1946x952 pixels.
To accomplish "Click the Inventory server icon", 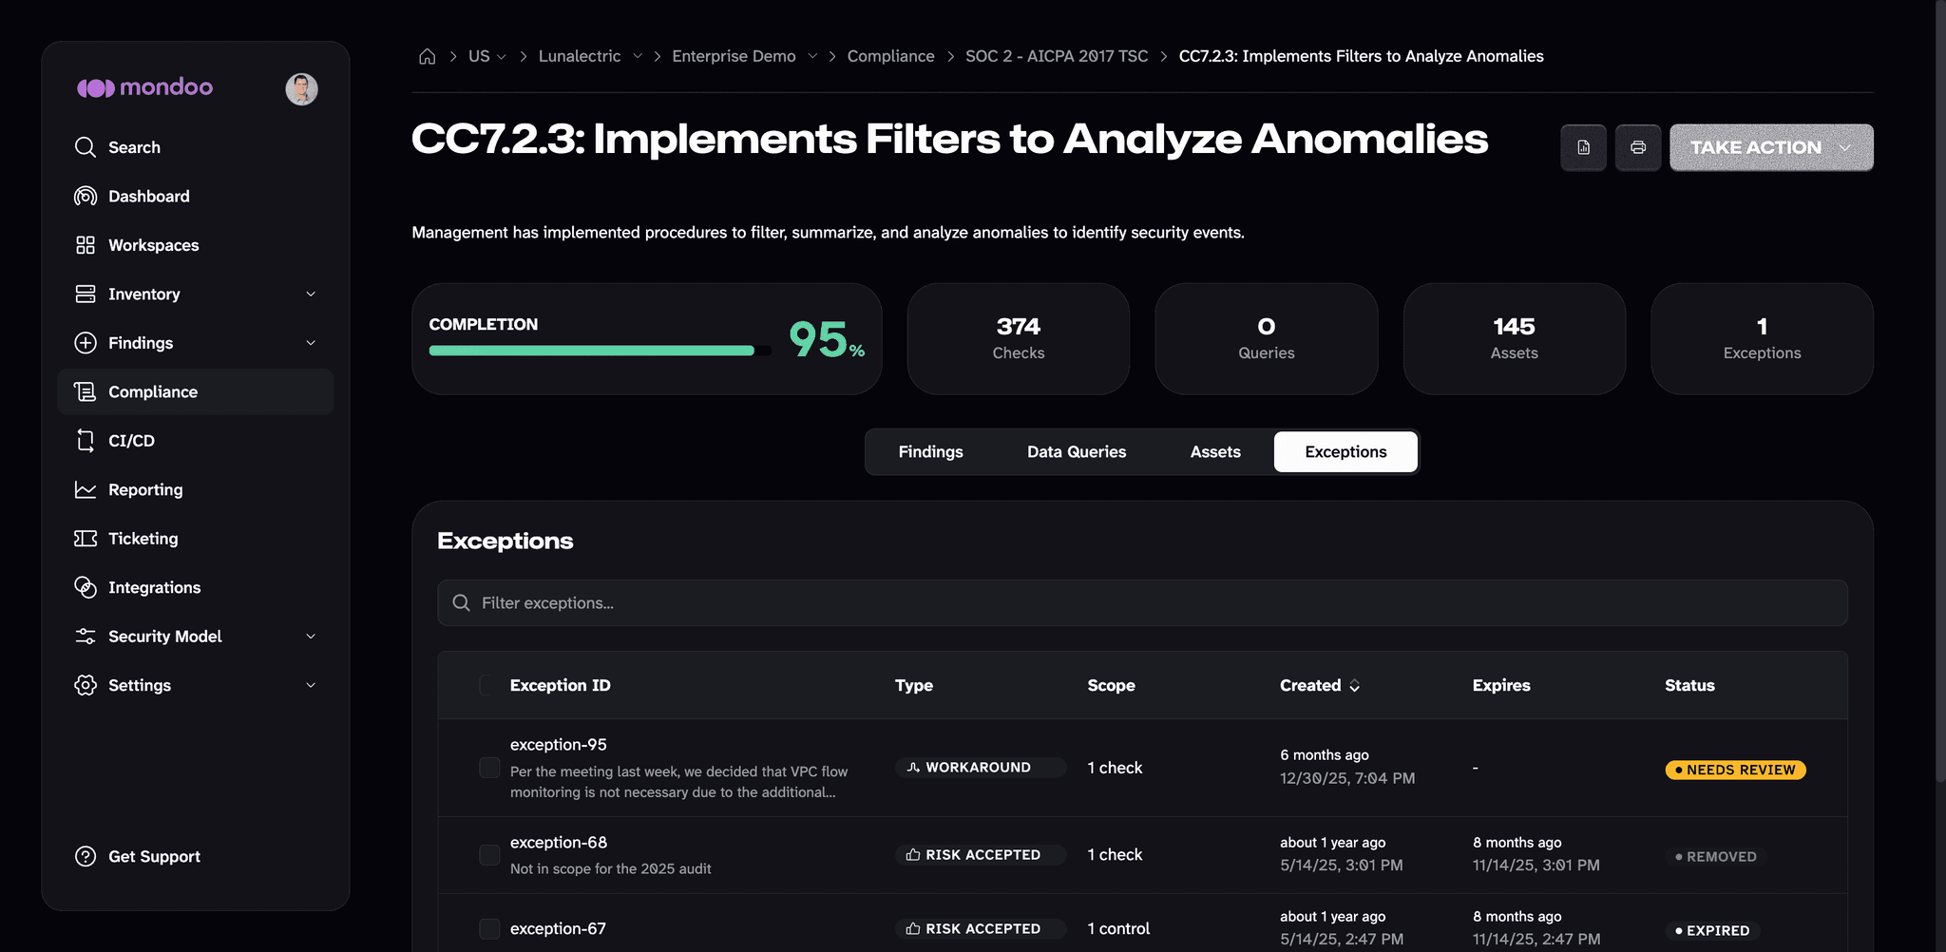I will click(86, 294).
